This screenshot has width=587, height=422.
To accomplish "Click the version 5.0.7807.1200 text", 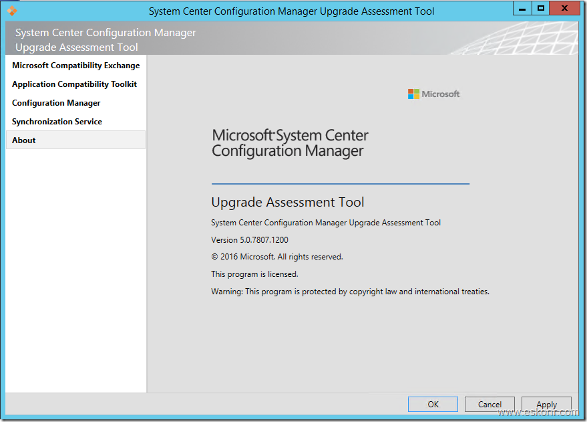I will point(249,239).
